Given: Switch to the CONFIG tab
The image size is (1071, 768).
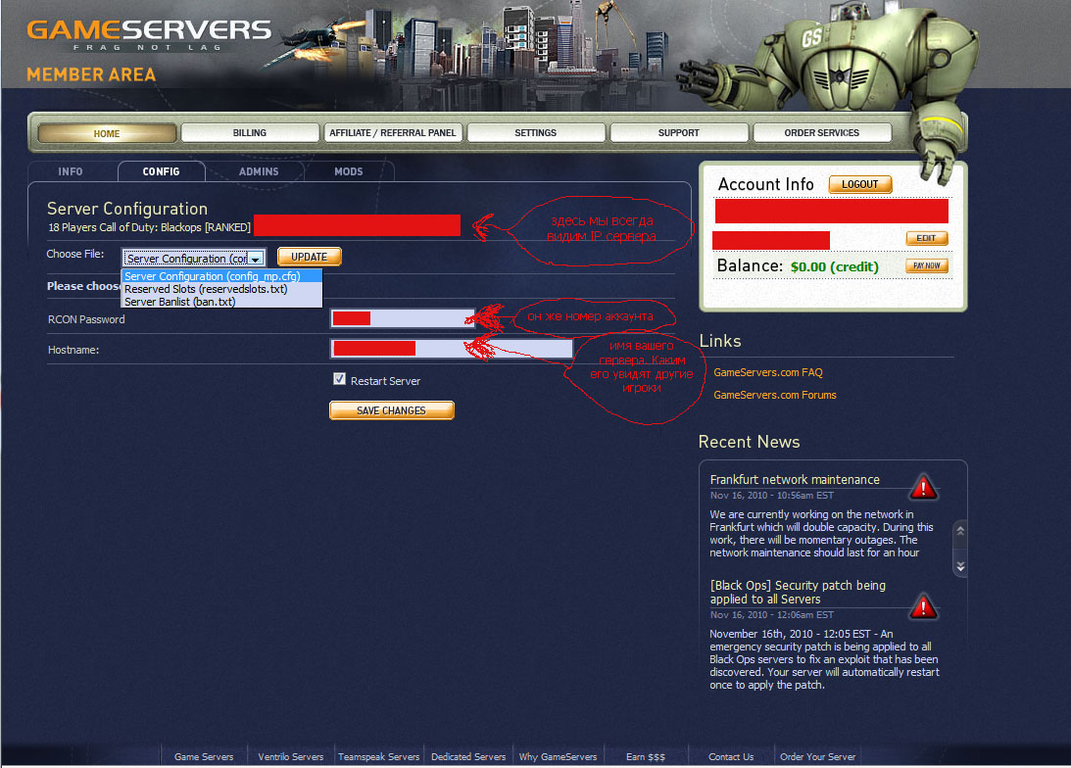Looking at the screenshot, I should (162, 171).
